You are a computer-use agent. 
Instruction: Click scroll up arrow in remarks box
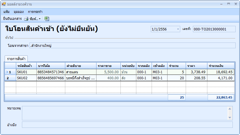pos(230,109)
